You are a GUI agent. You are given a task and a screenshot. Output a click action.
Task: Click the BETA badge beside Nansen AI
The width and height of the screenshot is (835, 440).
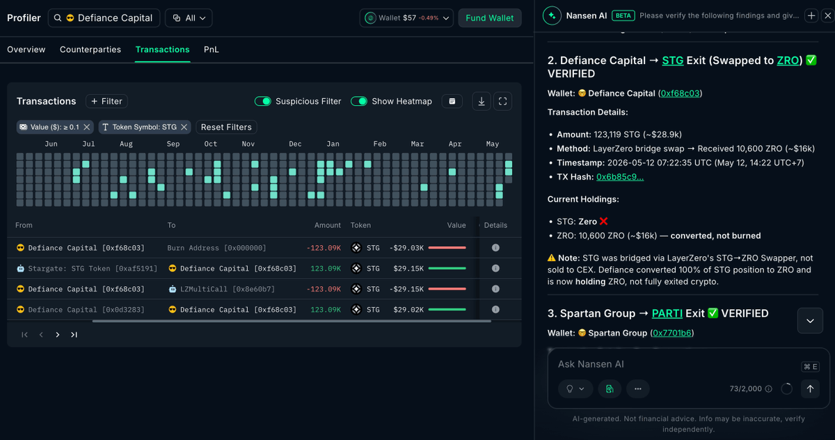(x=623, y=15)
